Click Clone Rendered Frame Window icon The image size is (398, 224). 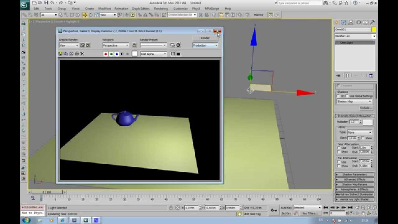[71, 54]
